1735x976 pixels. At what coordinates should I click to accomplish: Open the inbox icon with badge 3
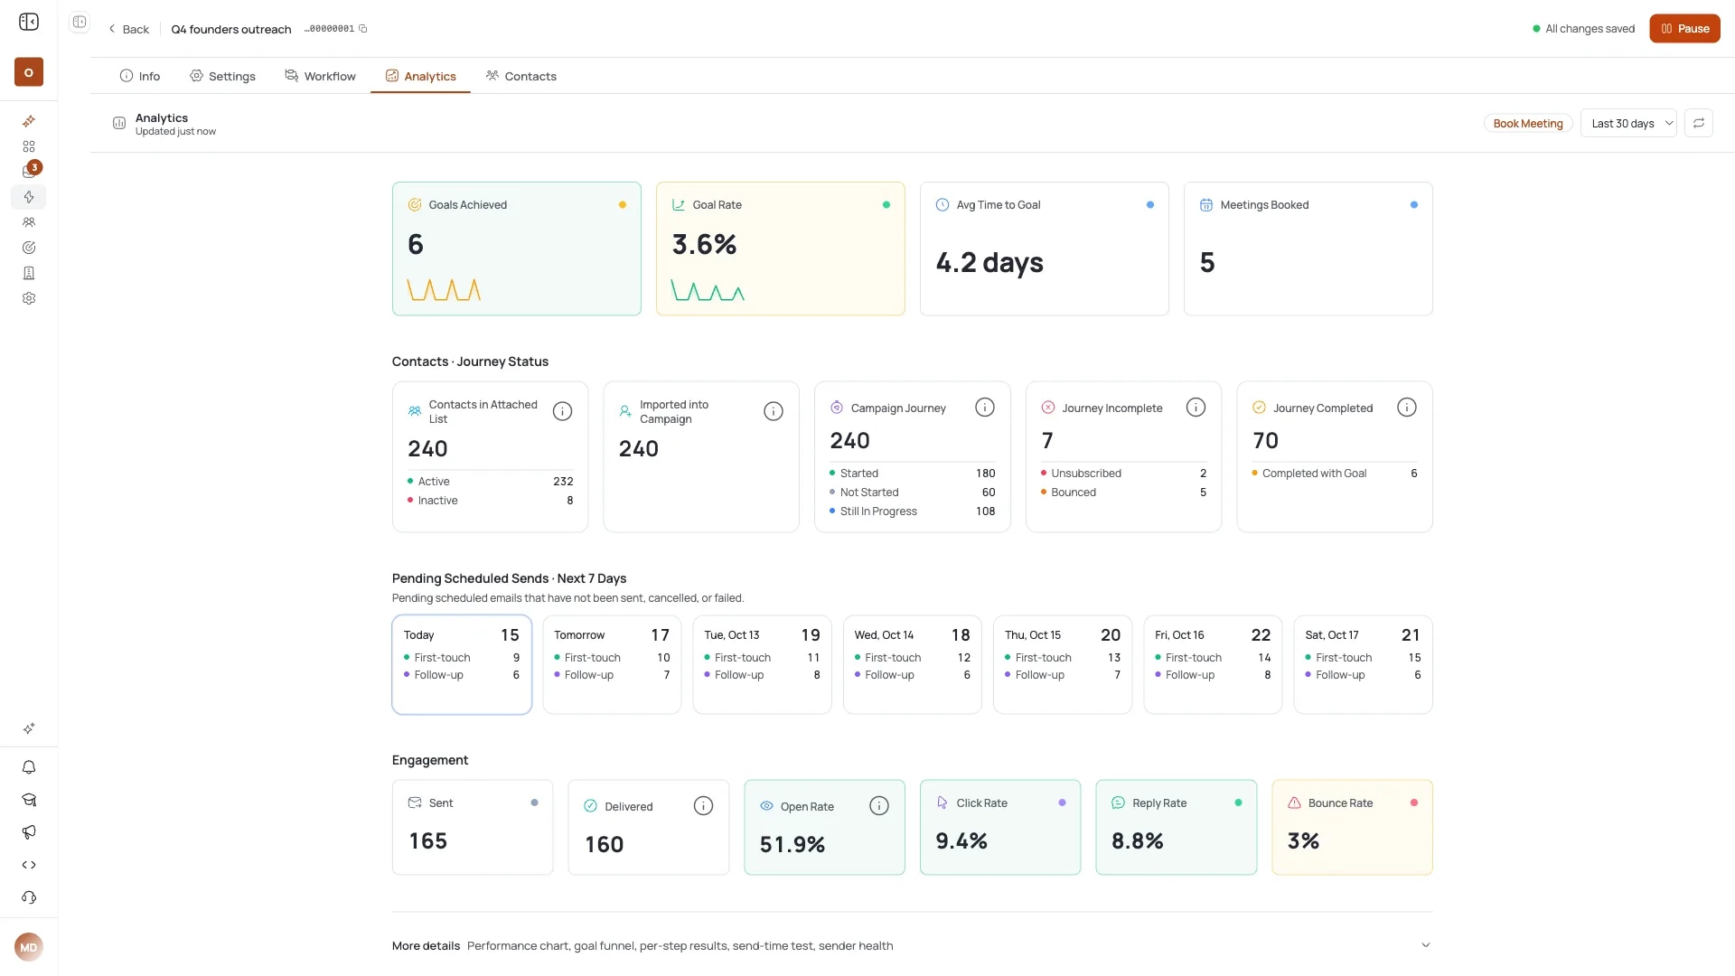click(x=29, y=172)
